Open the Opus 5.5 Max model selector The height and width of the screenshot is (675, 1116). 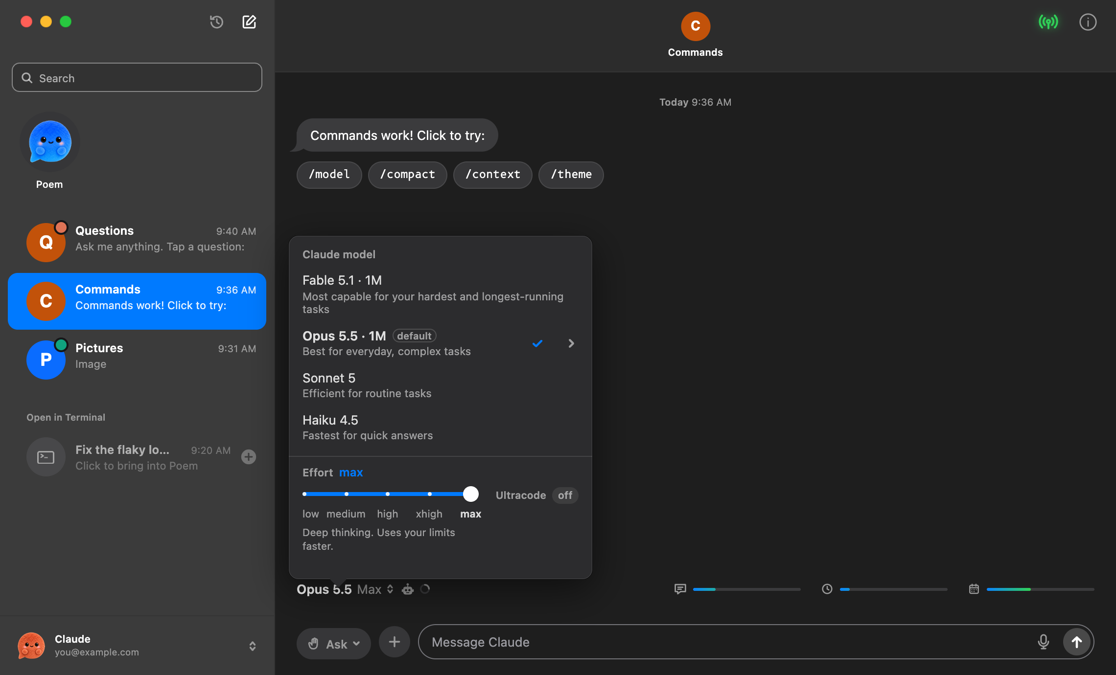(345, 589)
